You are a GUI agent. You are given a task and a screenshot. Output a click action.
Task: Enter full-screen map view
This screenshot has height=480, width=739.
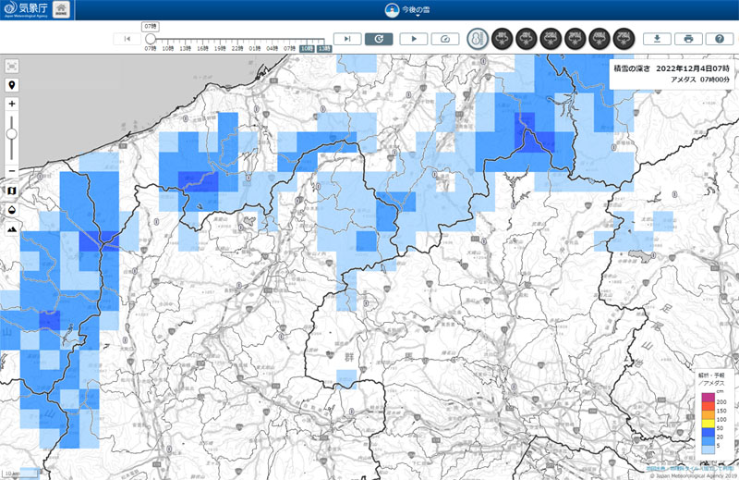12,66
